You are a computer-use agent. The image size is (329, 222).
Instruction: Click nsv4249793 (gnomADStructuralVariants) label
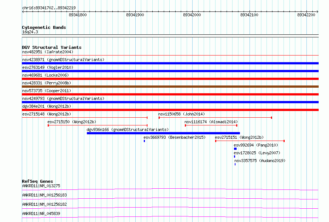pos(63,98)
